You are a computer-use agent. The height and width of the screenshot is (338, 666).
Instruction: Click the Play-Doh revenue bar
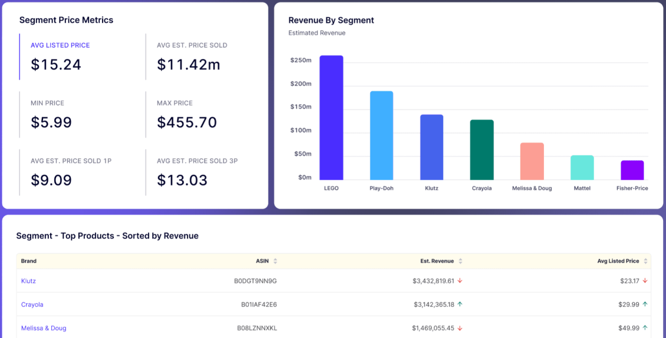[381, 135]
